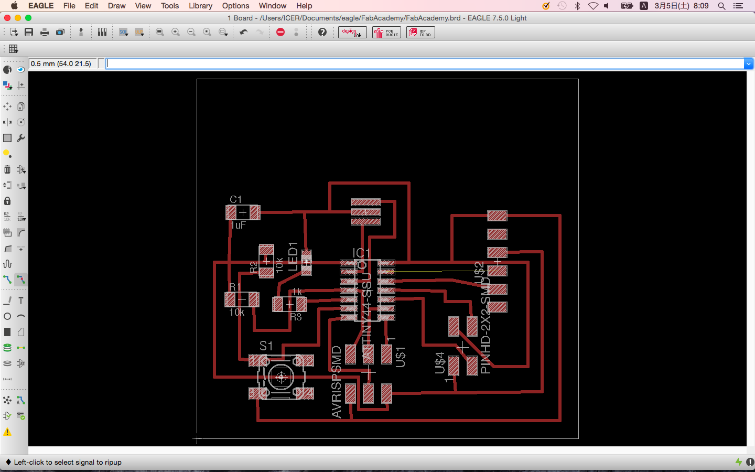Select the Pinswap tool
Viewport: 755px width, 472px height.
(7, 185)
